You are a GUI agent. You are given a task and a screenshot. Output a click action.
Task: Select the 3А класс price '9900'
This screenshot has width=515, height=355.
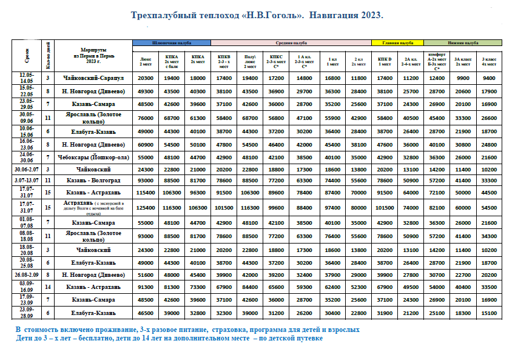point(463,78)
